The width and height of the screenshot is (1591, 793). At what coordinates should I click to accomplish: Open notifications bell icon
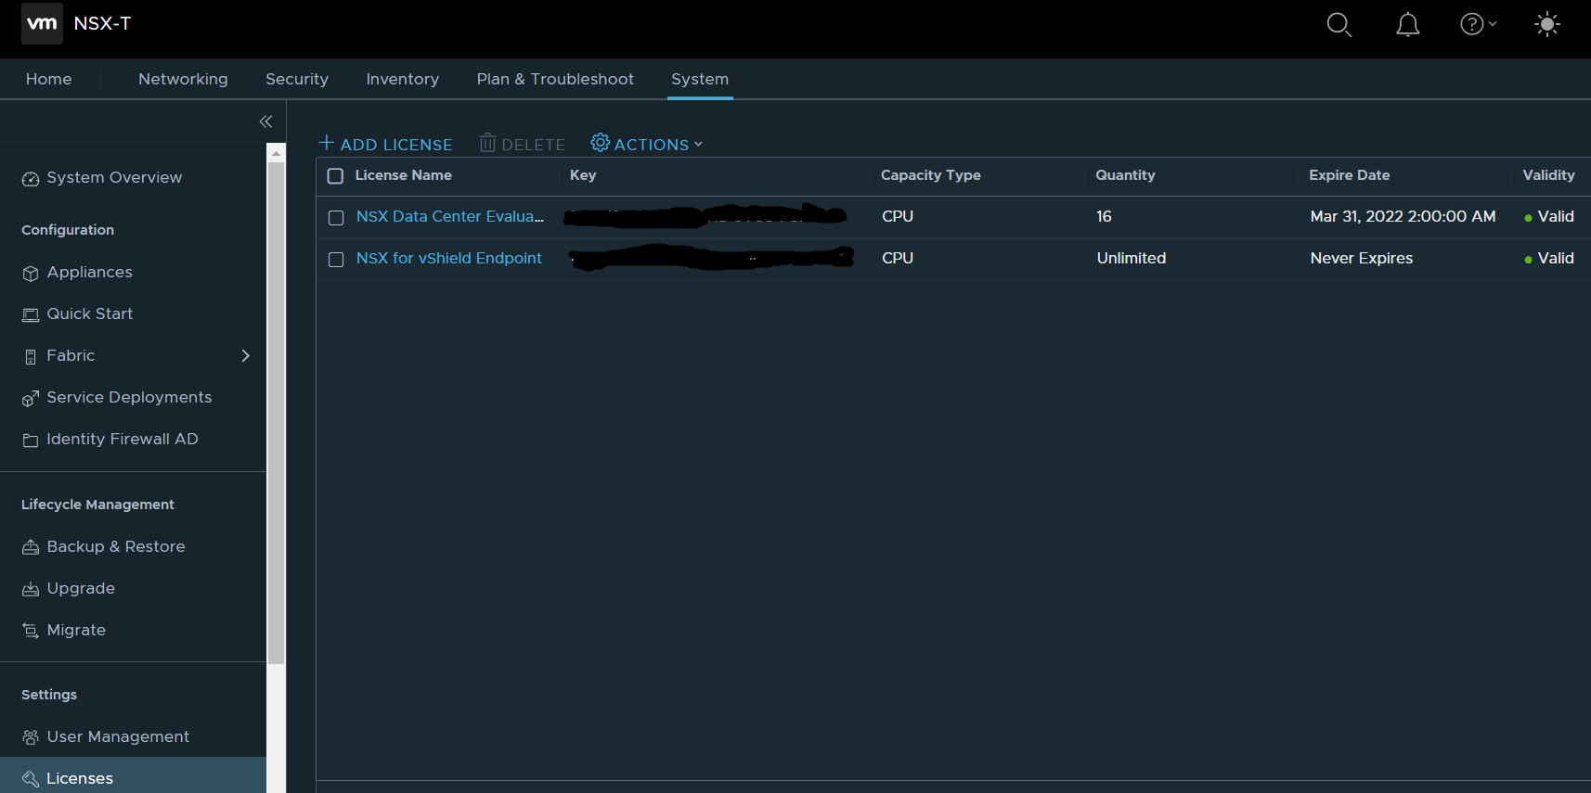tap(1408, 24)
